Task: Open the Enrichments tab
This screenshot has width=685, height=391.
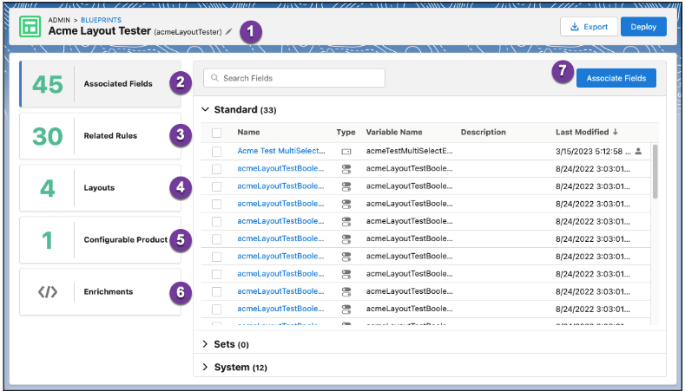Action: pyautogui.click(x=100, y=291)
